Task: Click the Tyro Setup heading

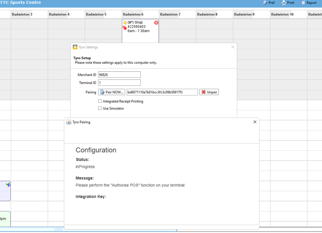Action: (82, 58)
